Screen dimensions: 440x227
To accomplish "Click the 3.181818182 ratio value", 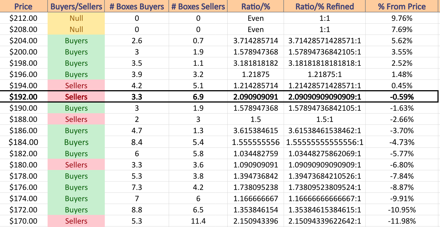I will pyautogui.click(x=255, y=63).
